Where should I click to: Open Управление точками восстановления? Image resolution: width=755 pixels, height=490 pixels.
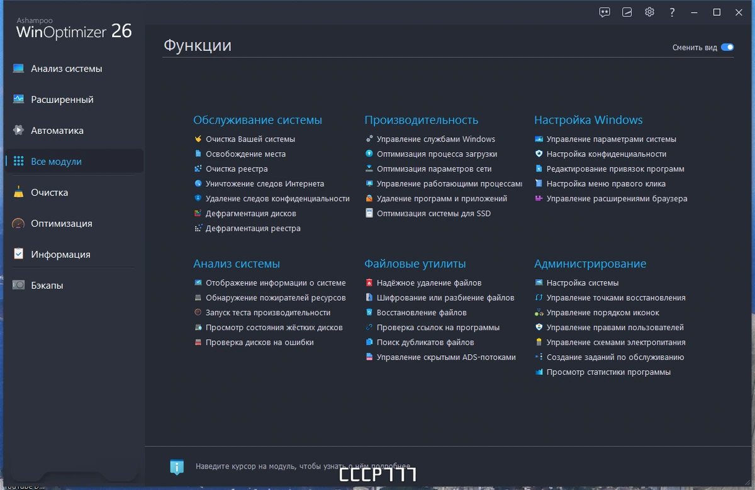point(616,298)
